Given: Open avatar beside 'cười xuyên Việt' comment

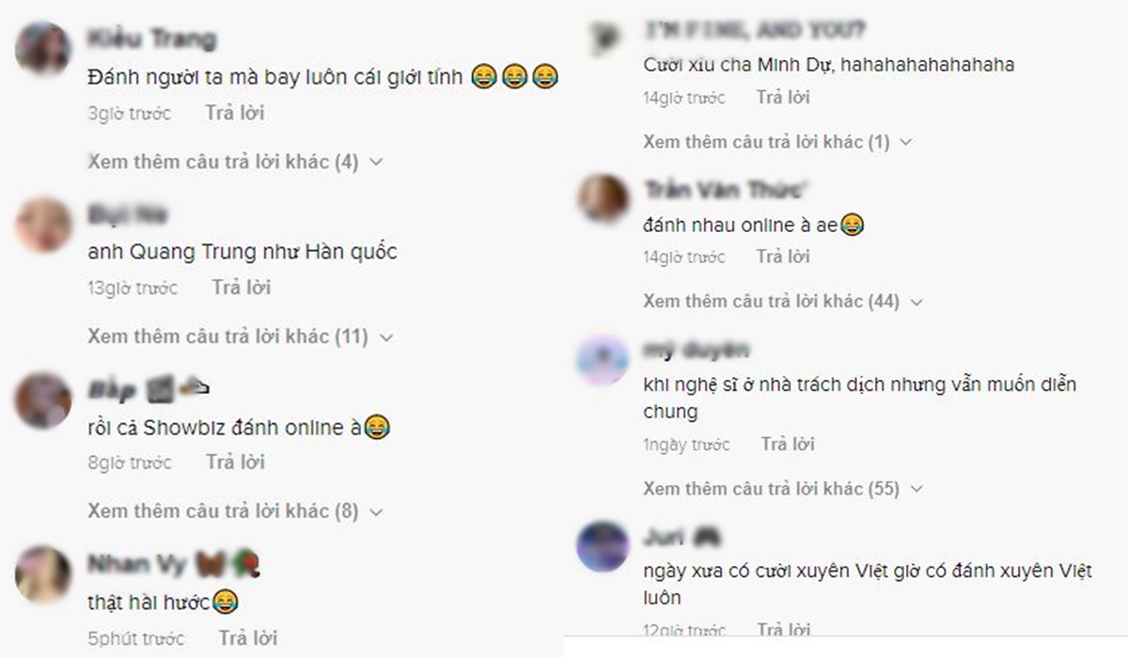Looking at the screenshot, I should (x=603, y=547).
